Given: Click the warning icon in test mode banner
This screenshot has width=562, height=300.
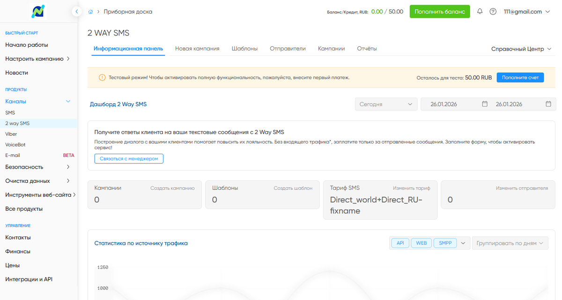Looking at the screenshot, I should 102,78.
